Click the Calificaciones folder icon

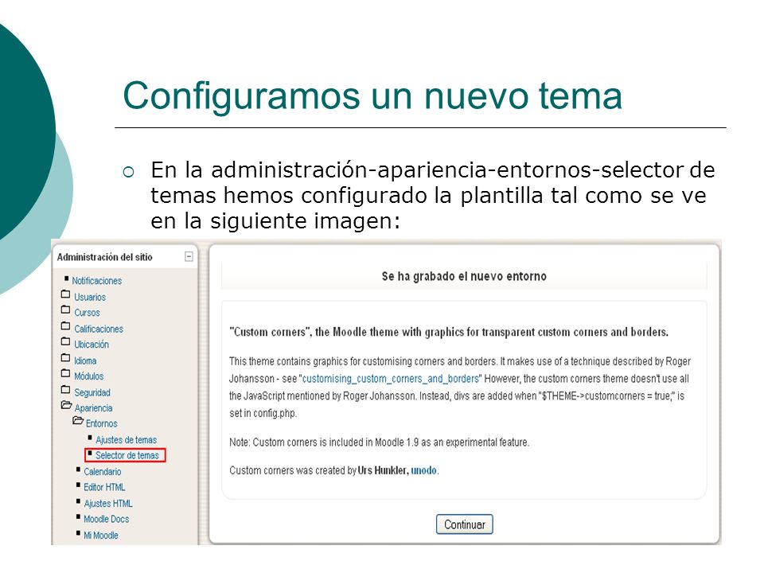66,325
